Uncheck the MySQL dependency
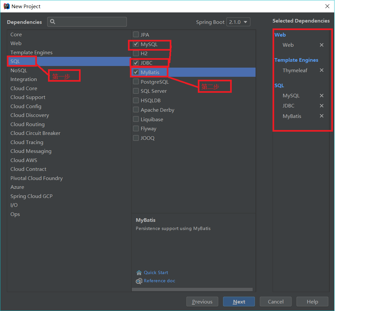376x311 pixels. tap(136, 44)
